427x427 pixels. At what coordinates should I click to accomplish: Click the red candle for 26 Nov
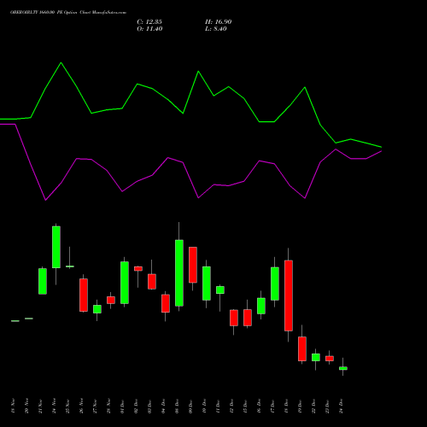click(84, 295)
